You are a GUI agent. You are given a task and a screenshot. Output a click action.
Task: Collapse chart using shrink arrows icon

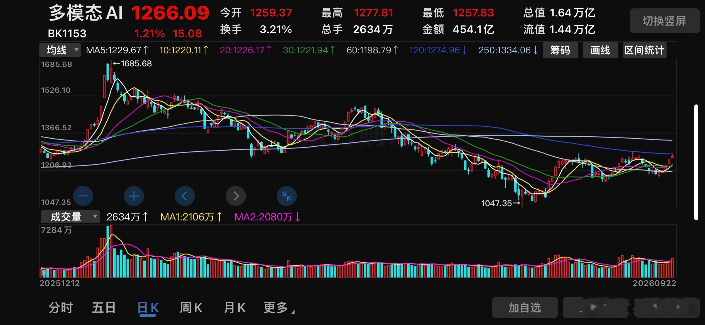click(x=287, y=196)
